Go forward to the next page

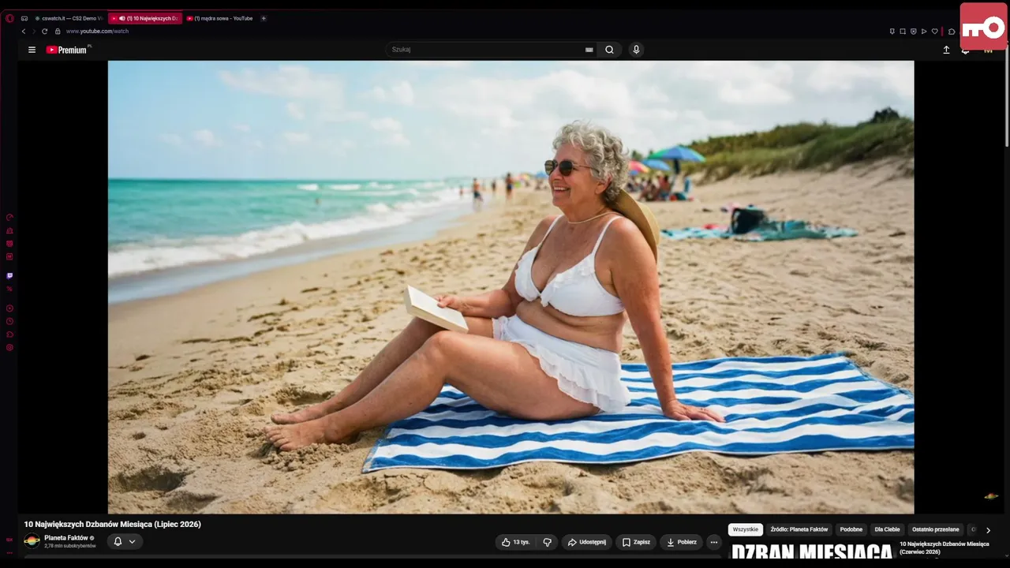point(33,32)
